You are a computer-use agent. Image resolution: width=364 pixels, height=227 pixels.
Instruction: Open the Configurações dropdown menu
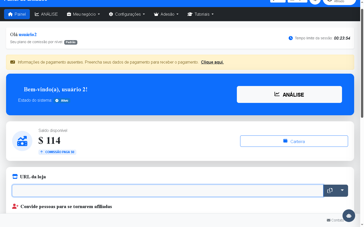(x=127, y=14)
